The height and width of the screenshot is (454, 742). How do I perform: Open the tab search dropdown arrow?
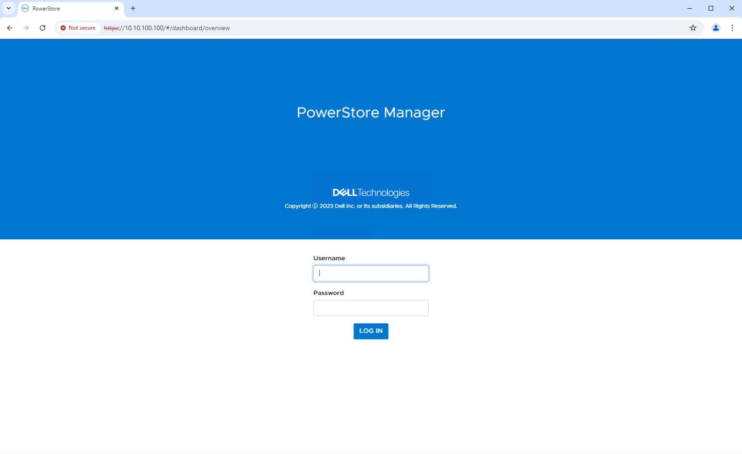click(x=9, y=8)
